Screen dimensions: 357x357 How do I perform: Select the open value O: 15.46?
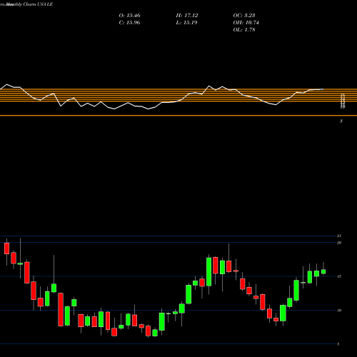[x=129, y=16]
